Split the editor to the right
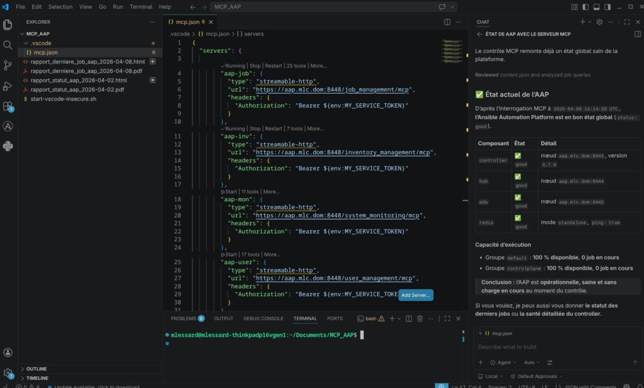The width and height of the screenshot is (644, 388). tap(447, 22)
